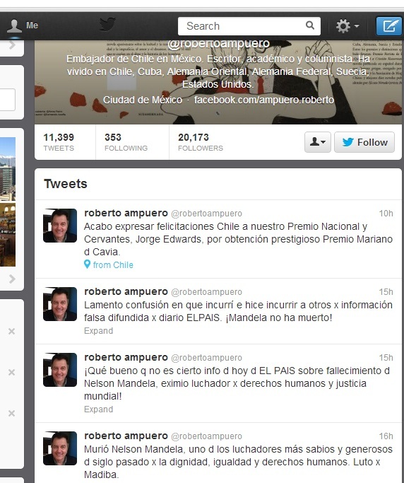Image resolution: width=404 pixels, height=483 pixels.
Task: View the 11,399 Tweets count
Action: coord(59,142)
